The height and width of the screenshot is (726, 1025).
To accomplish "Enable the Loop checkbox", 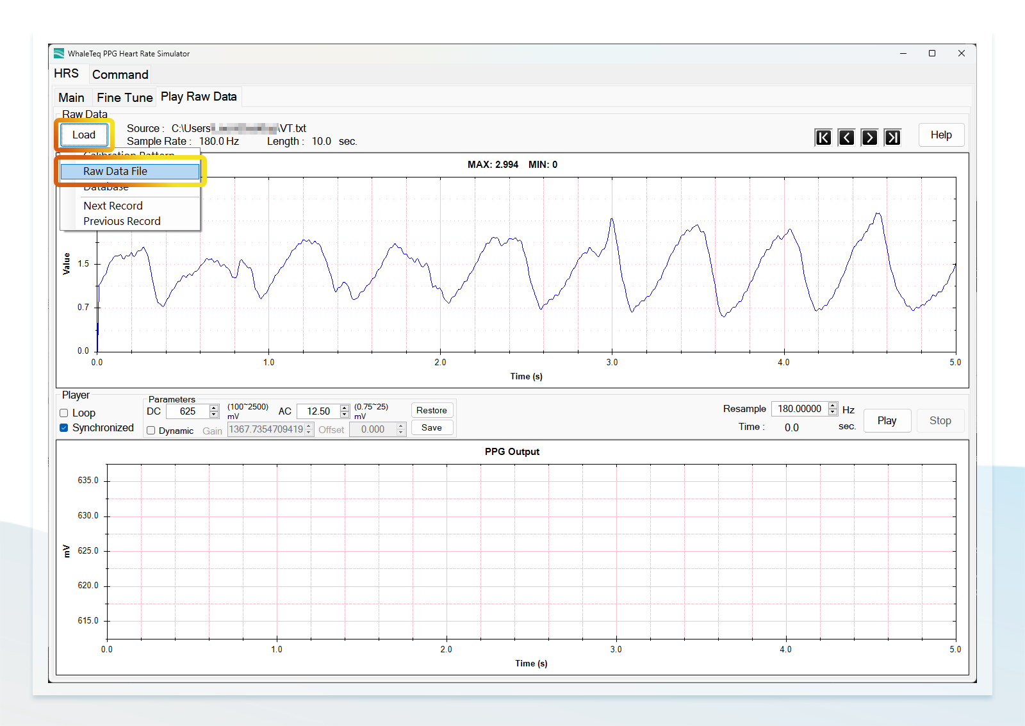I will (x=64, y=413).
